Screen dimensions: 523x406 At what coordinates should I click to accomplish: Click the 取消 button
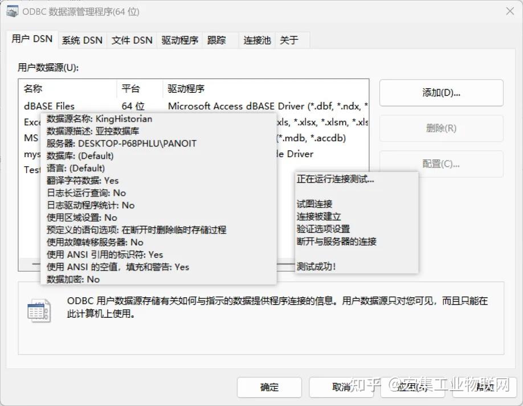coord(341,387)
